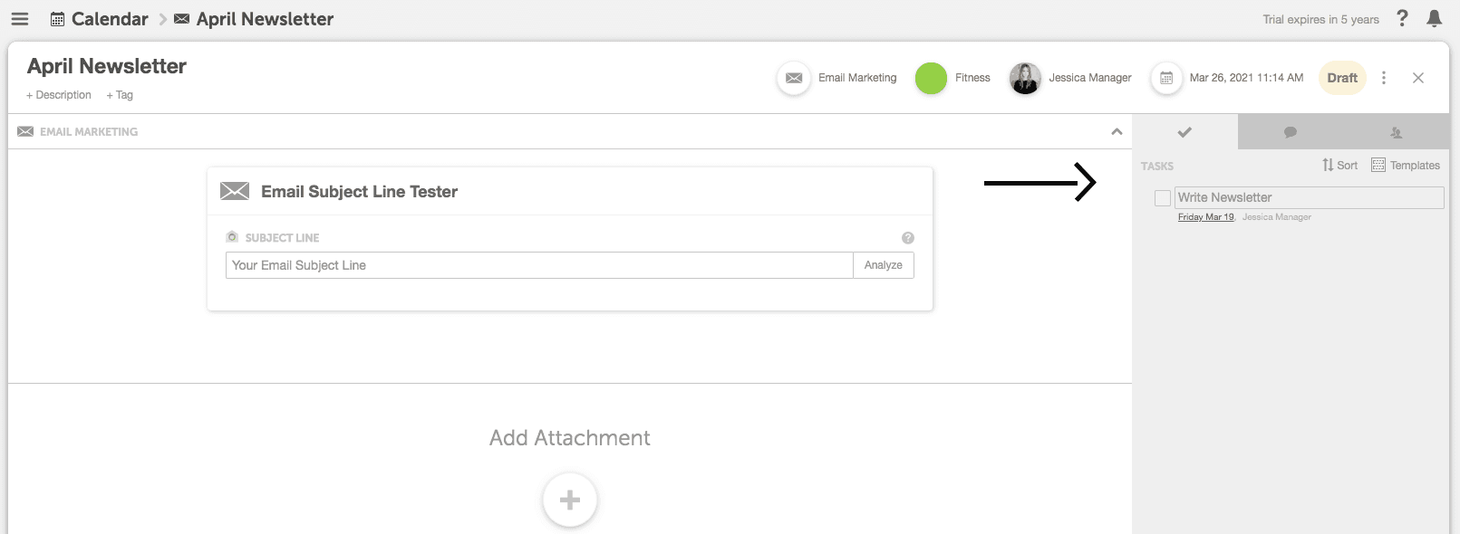Open the hamburger navigation menu
The image size is (1460, 534).
click(x=20, y=19)
